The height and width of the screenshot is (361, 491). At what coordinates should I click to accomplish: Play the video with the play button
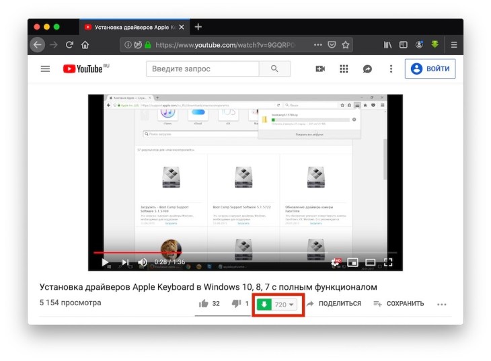click(x=105, y=262)
